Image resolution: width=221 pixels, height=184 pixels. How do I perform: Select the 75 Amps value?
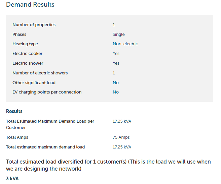coord(121,137)
